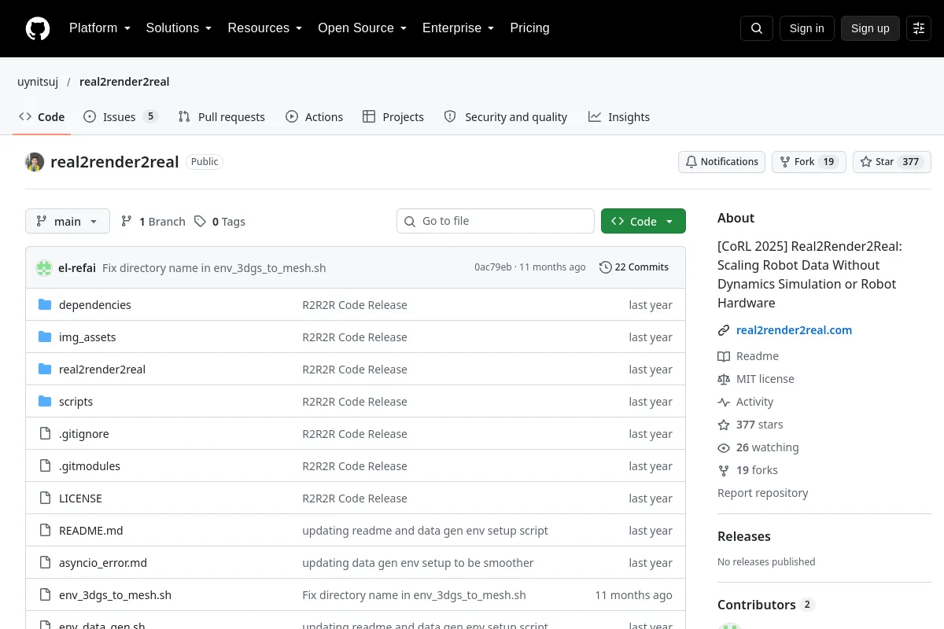View the 26 watching link

758,447
